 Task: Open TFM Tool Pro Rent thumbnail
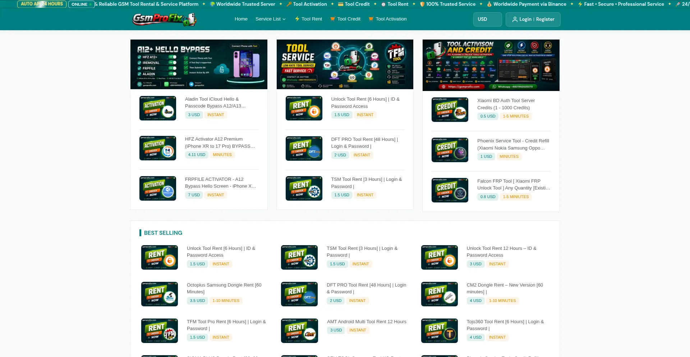(x=160, y=331)
